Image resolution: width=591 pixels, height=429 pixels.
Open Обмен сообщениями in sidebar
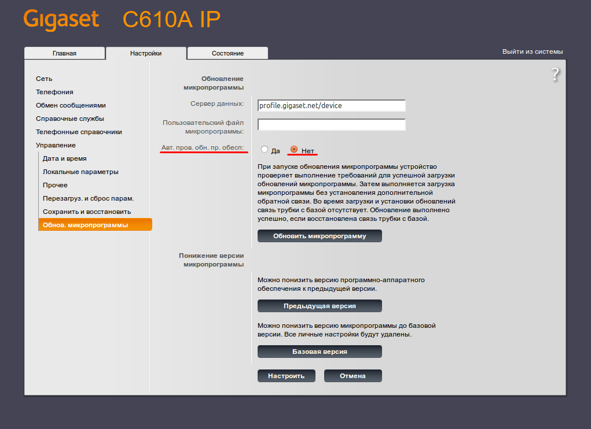pos(71,105)
